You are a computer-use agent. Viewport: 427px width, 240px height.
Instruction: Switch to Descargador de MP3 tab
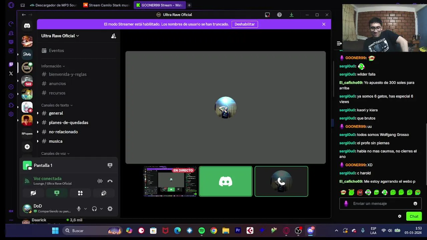(x=53, y=5)
